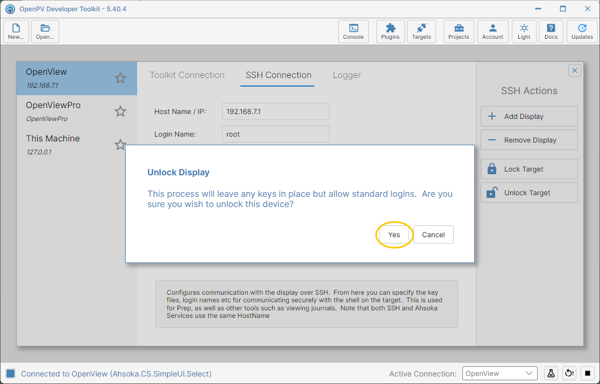The height and width of the screenshot is (384, 600).
Task: Click Remove Display action
Action: (x=529, y=140)
